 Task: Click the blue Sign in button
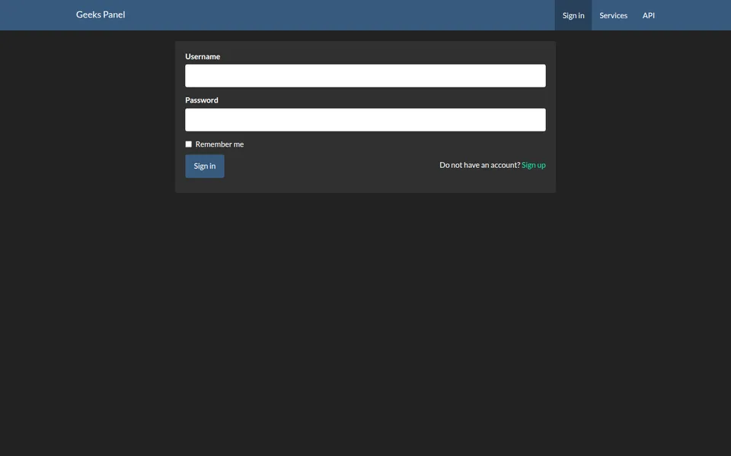(205, 166)
